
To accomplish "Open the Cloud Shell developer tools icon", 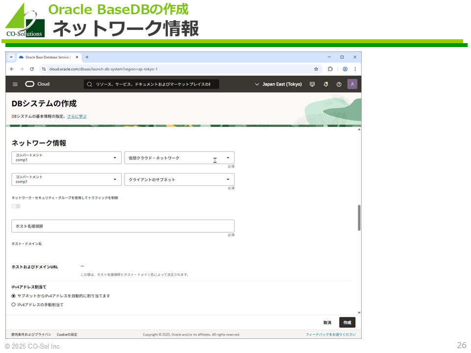I will [312, 84].
